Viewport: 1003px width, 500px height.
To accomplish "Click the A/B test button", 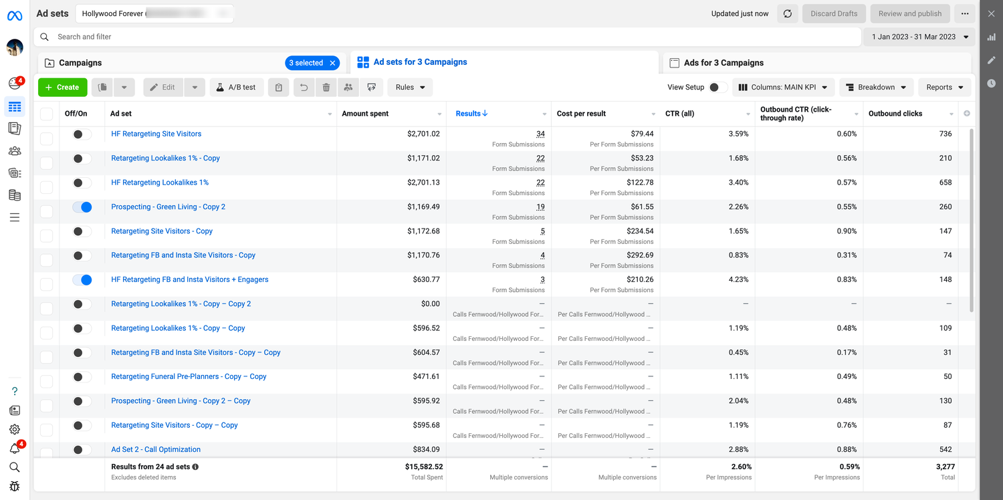I will point(237,88).
